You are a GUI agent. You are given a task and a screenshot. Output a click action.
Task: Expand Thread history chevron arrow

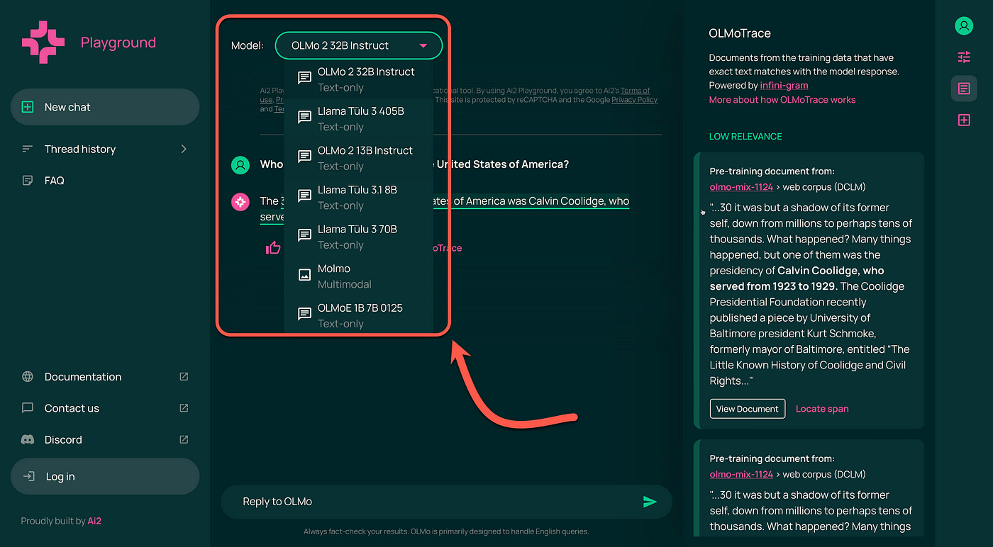(184, 149)
